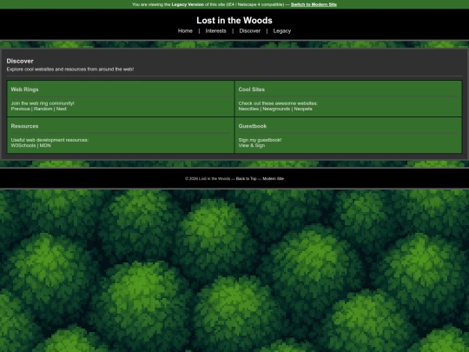
Task: Select the Discover nav item
Action: tap(250, 30)
